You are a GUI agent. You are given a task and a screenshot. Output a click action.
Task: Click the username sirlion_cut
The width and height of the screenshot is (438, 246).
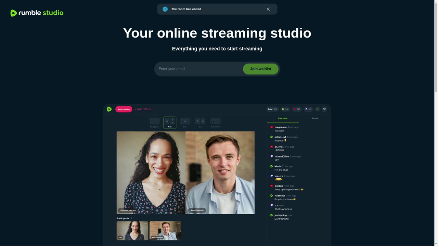(x=280, y=137)
